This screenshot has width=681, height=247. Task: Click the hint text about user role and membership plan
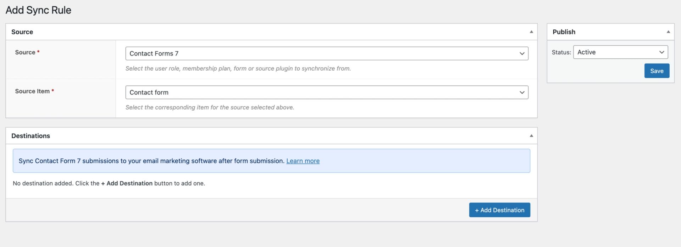tap(238, 69)
